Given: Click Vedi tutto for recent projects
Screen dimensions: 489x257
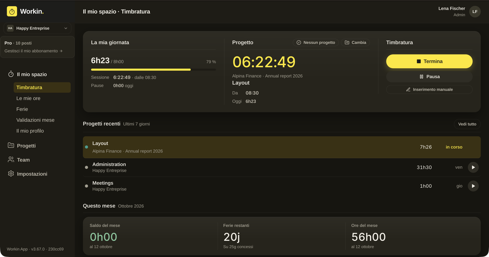Looking at the screenshot, I should (467, 124).
